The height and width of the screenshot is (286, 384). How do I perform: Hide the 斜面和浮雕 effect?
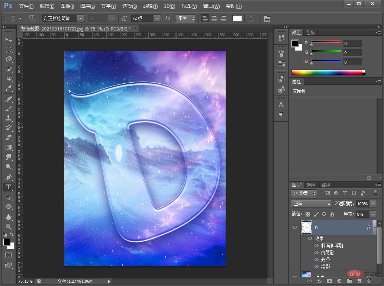tap(316, 245)
